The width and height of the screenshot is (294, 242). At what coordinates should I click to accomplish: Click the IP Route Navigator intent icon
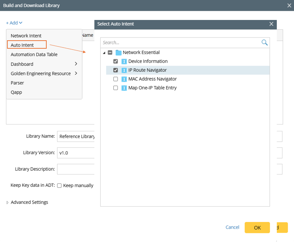coord(124,70)
